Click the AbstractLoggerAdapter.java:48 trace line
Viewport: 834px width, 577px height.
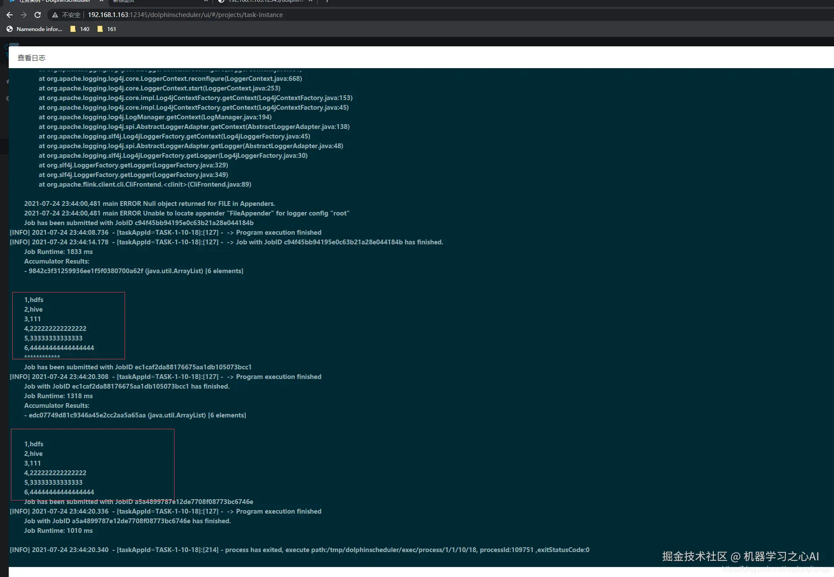click(191, 146)
